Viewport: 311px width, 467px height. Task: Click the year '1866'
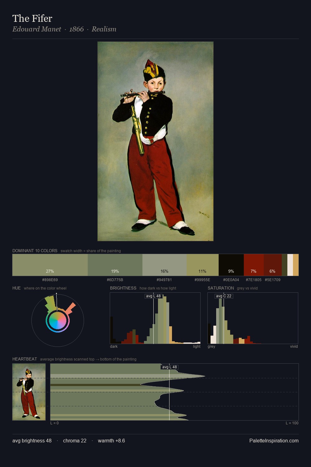point(77,29)
